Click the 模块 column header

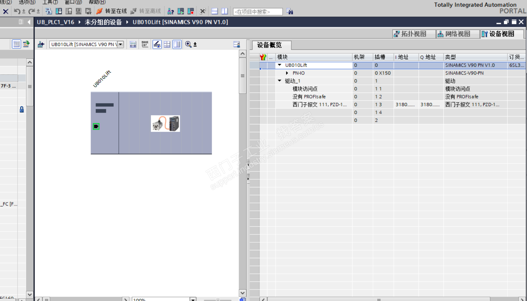[x=314, y=57]
